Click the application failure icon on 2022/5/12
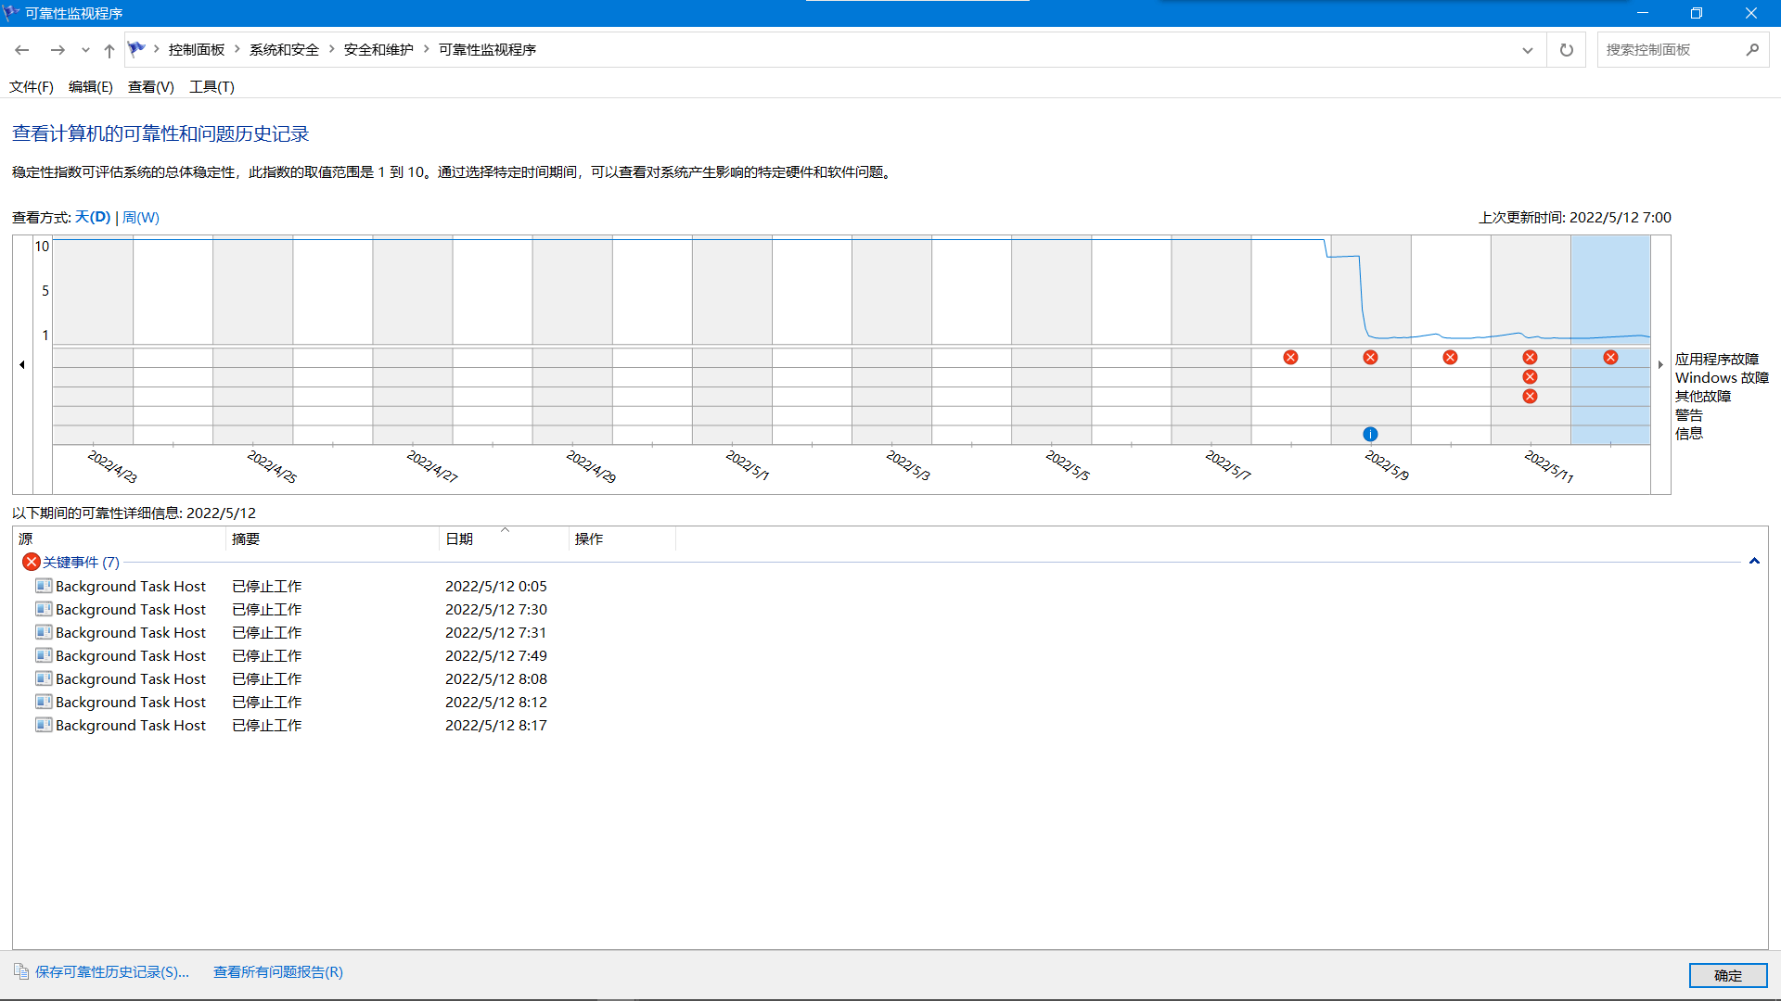The height and width of the screenshot is (1001, 1781). (1610, 358)
